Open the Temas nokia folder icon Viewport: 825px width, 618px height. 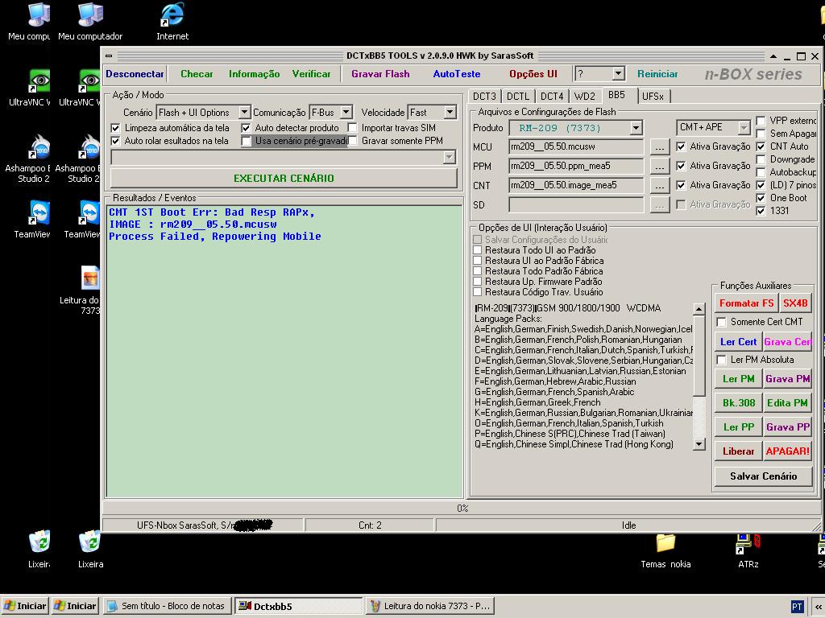[665, 551]
